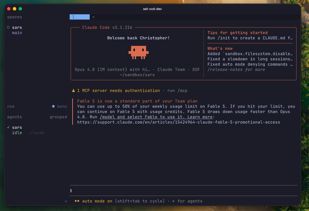
Task: Click the "Run /init to create a CLAUDE.md" tip
Action: (x=250, y=38)
